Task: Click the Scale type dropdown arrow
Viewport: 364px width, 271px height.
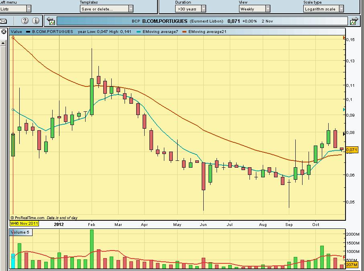Action: click(342, 9)
